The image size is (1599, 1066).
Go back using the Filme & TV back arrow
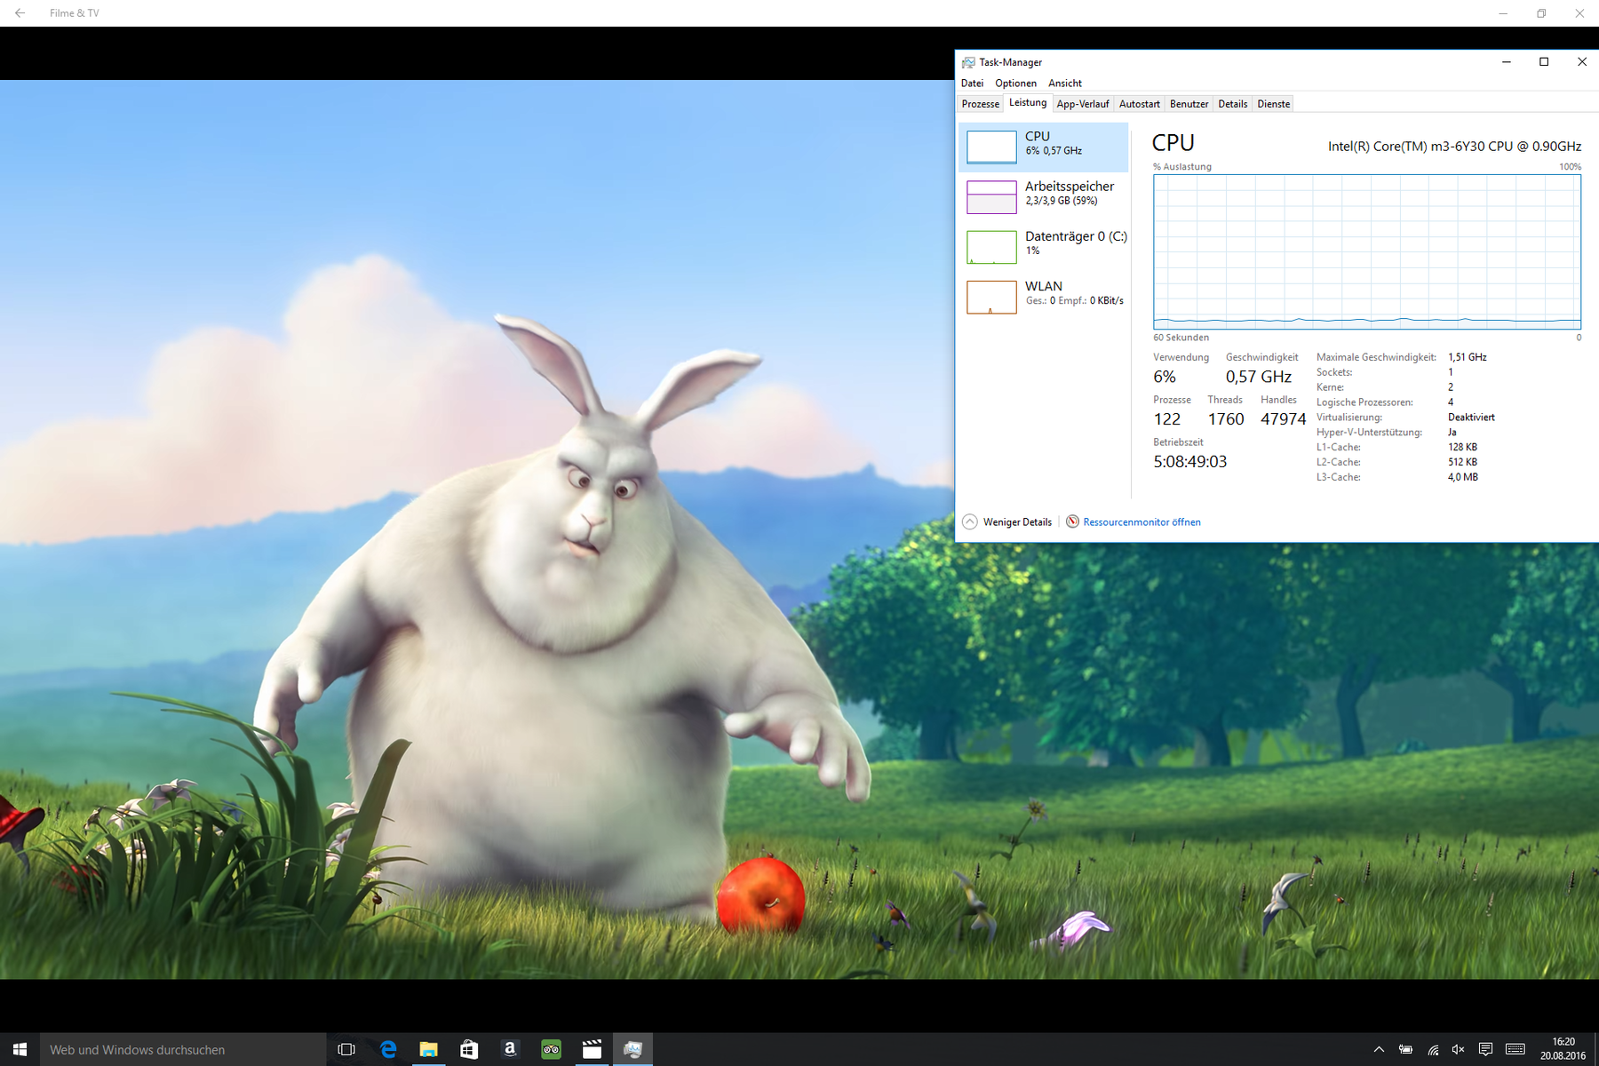20,13
